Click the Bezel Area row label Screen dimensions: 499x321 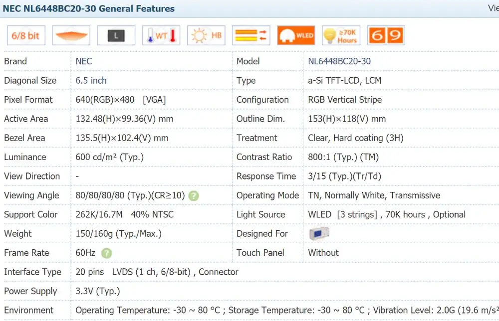point(24,138)
